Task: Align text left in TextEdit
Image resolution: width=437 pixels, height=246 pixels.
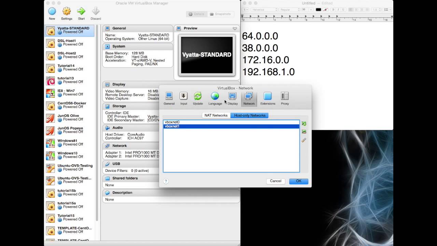Action: (x=351, y=10)
